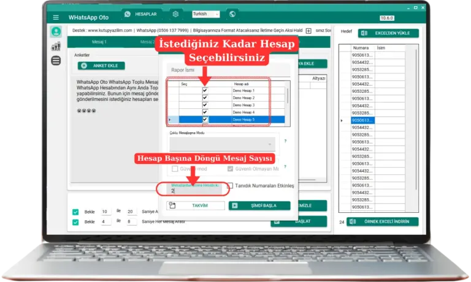Click the Altyazı column header
The width and height of the screenshot is (471, 282).
(318, 78)
